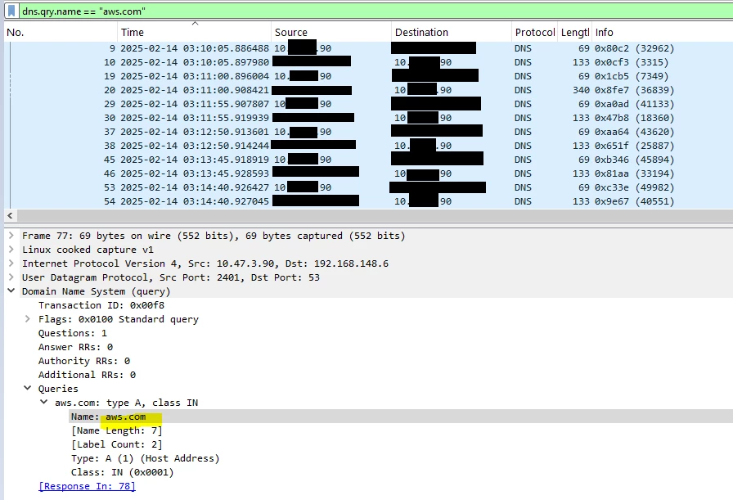Image resolution: width=733 pixels, height=500 pixels.
Task: Expand the Frame 77 details row
Action: pyautogui.click(x=11, y=236)
